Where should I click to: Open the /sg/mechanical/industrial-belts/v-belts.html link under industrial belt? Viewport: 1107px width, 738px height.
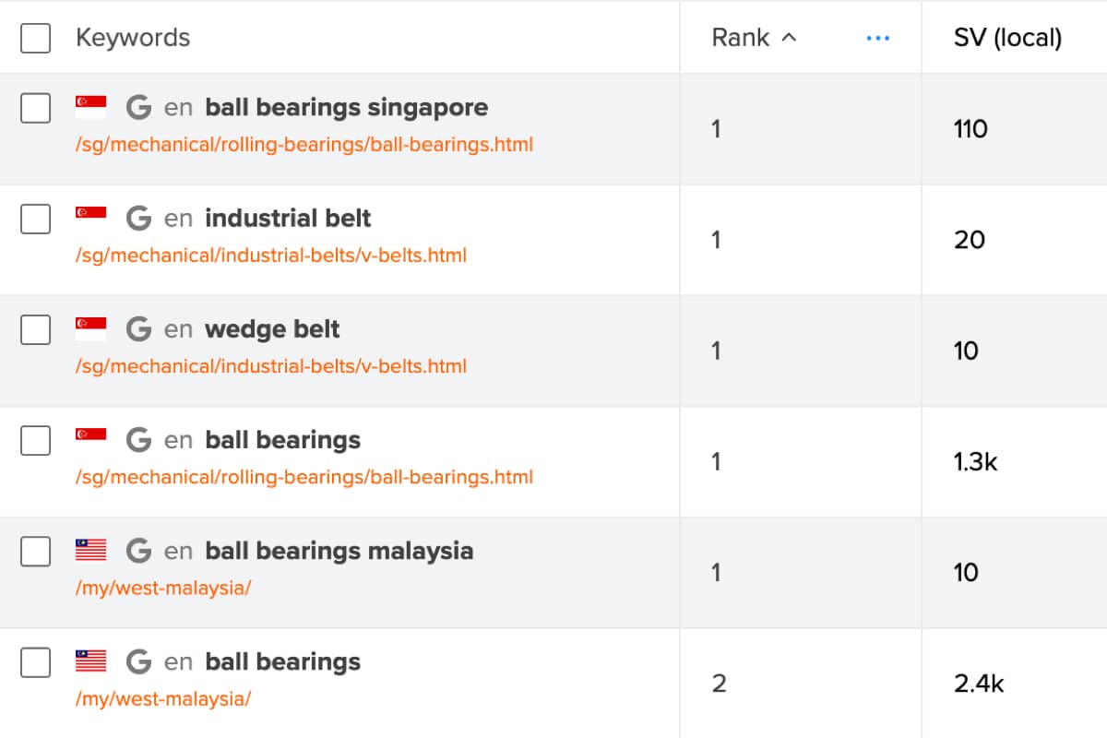pos(271,256)
